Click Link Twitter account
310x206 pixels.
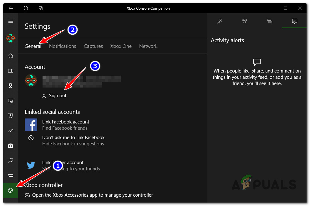tap(63, 163)
